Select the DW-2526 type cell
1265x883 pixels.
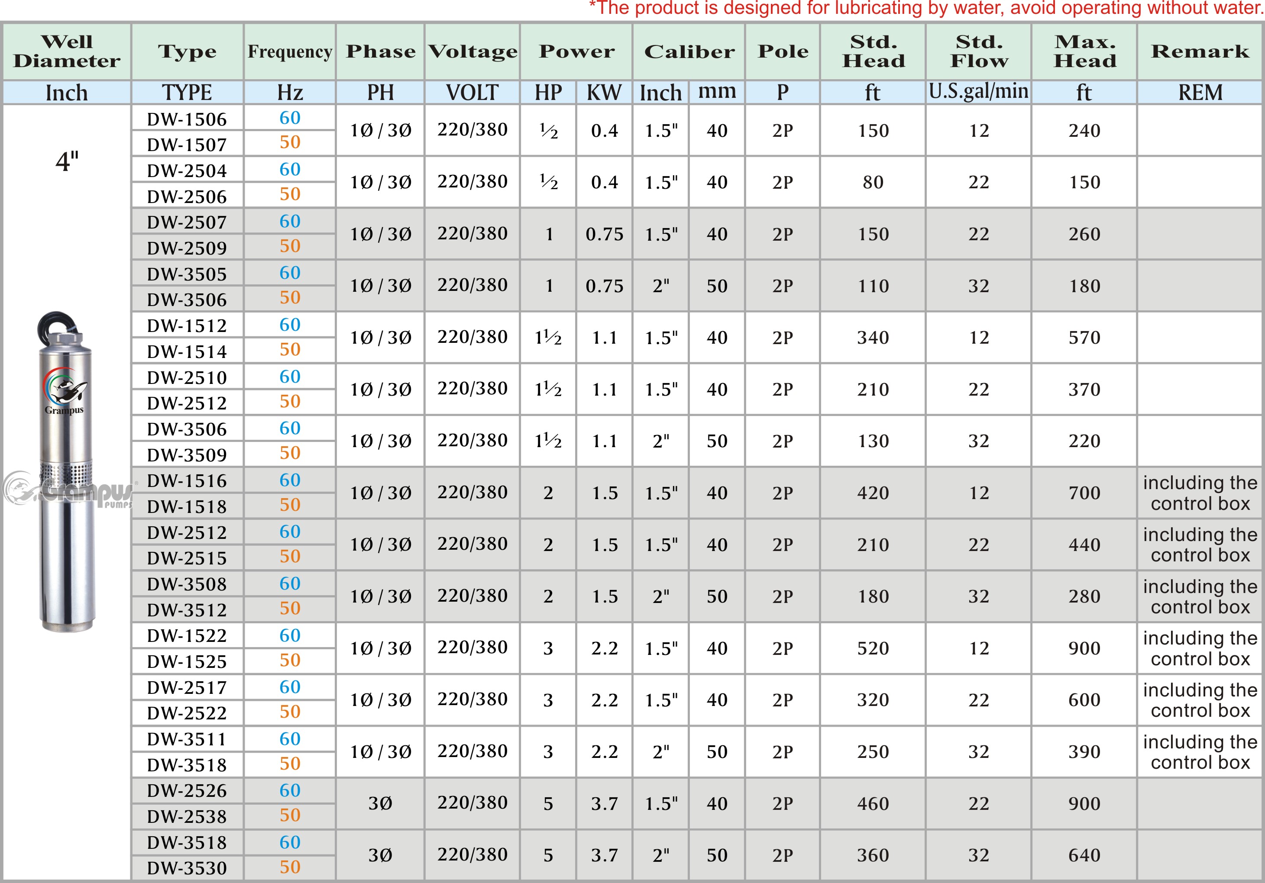point(187,790)
